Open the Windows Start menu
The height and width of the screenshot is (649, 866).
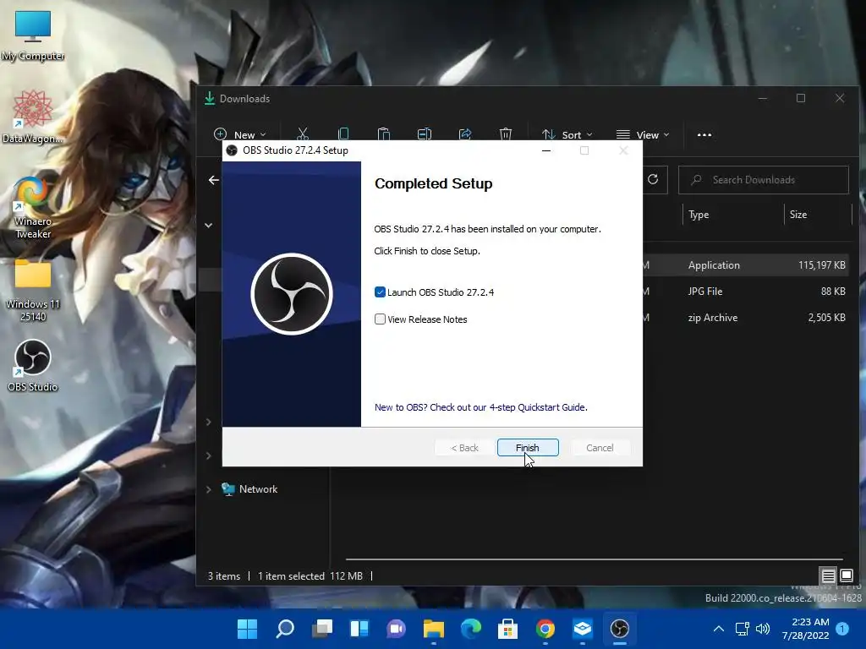click(x=247, y=629)
